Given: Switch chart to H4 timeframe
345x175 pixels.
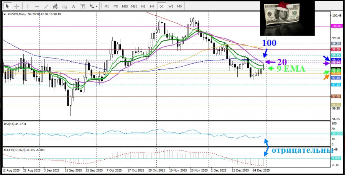Looking at the screenshot, I should (152, 7).
